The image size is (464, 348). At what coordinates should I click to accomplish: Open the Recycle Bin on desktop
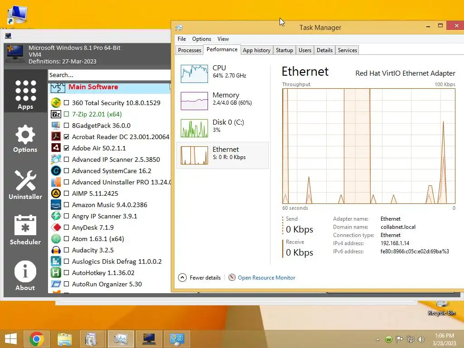click(x=441, y=308)
